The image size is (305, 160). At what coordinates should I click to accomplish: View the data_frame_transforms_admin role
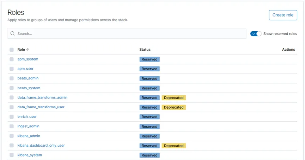(42, 97)
